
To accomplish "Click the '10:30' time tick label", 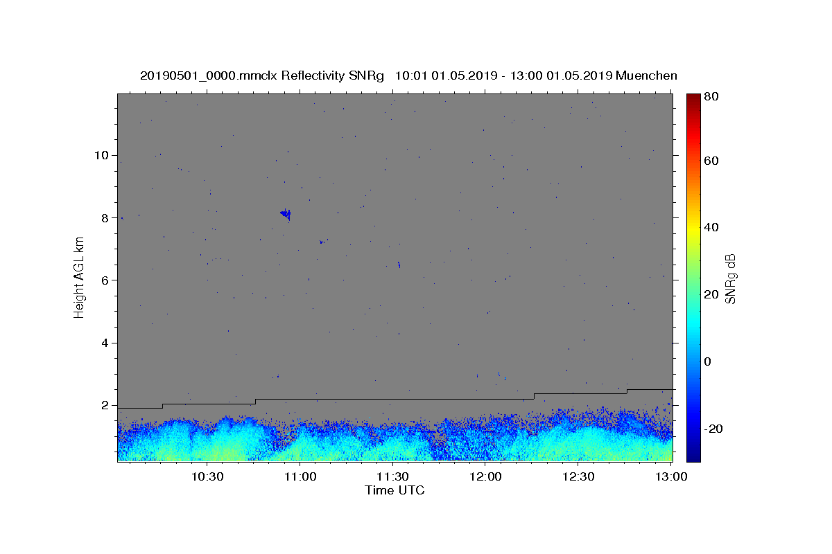I will coord(207,476).
